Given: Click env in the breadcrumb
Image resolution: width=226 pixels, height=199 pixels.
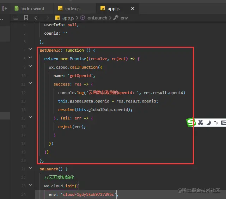Looking at the screenshot, I should click(x=124, y=18).
